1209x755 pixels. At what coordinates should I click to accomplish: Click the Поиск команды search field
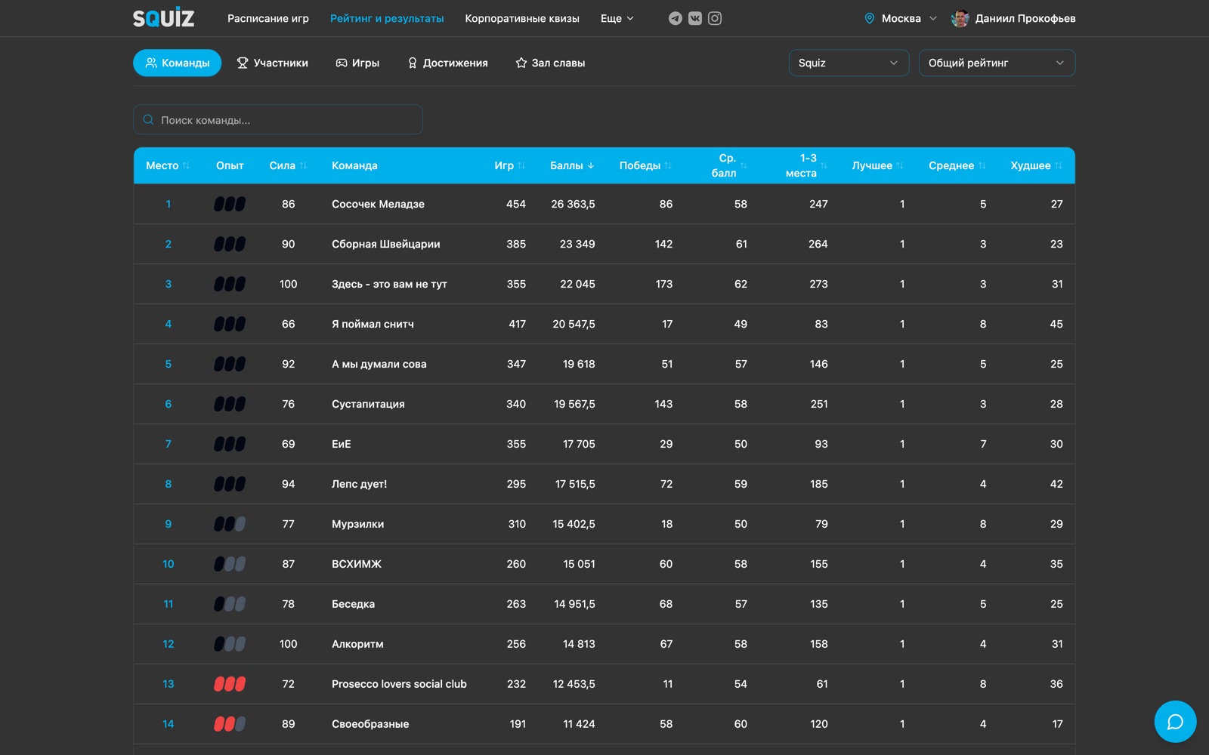[278, 119]
